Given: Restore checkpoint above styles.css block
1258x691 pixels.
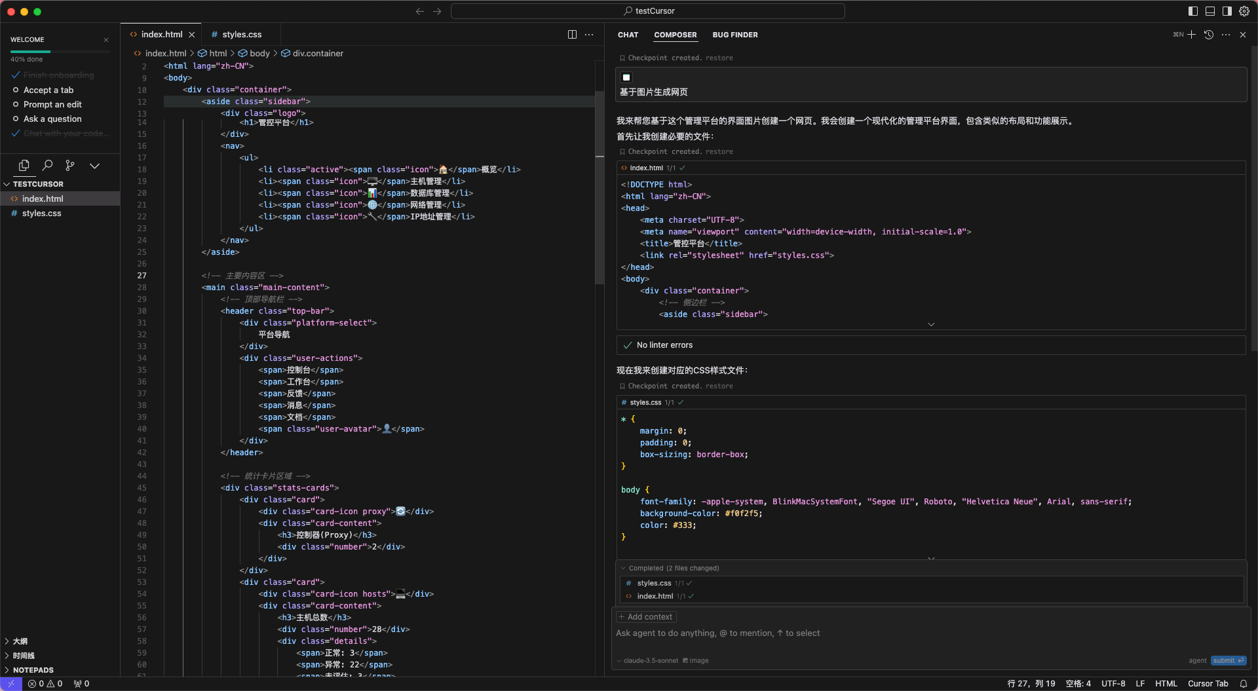Looking at the screenshot, I should pyautogui.click(x=719, y=386).
